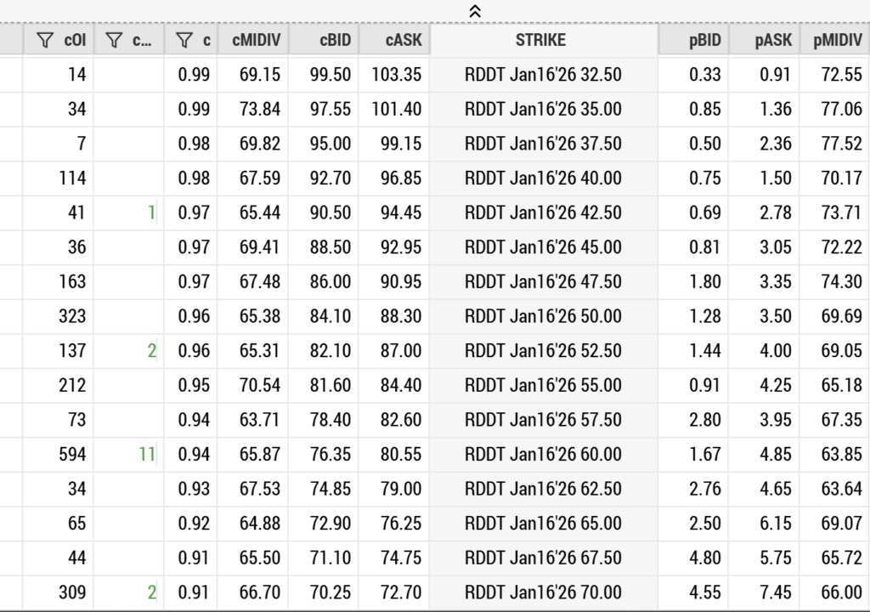Select strike RDDT Jan16'26 37.50
870x612 pixels.
(x=543, y=144)
